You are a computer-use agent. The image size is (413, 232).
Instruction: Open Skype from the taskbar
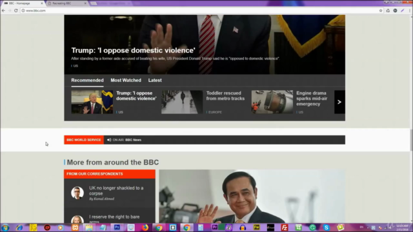(327, 227)
